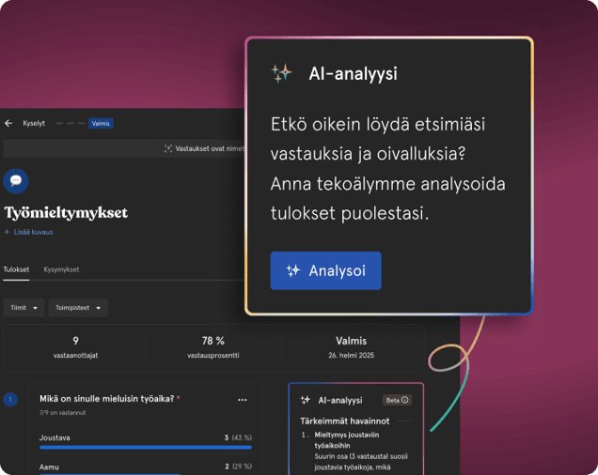This screenshot has height=475, width=598.
Task: Click the '9 vastaanottajat' statistic
Action: (75, 347)
